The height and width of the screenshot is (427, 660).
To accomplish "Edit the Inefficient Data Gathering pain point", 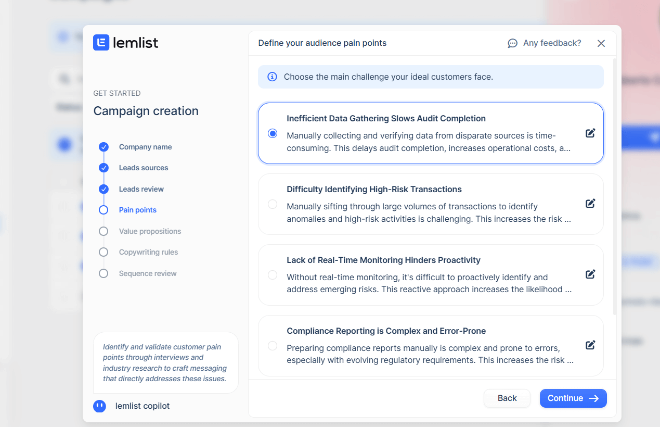I will (x=590, y=133).
